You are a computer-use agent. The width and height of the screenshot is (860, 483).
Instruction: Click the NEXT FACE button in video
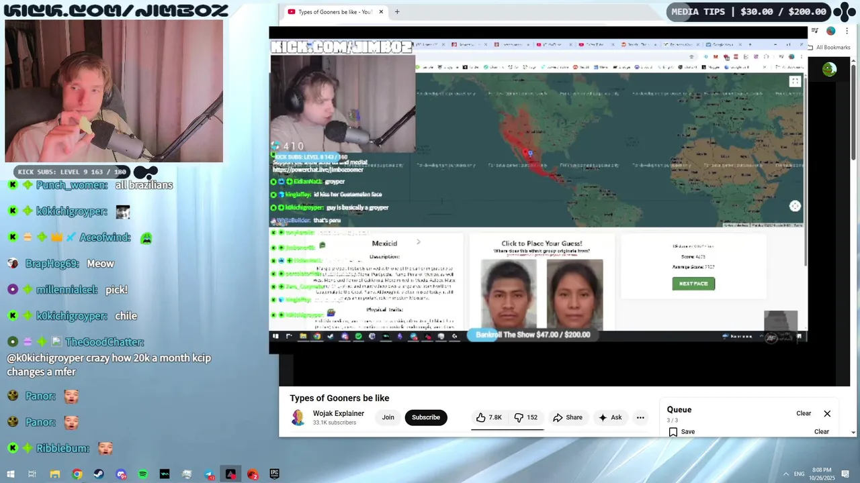(x=693, y=284)
